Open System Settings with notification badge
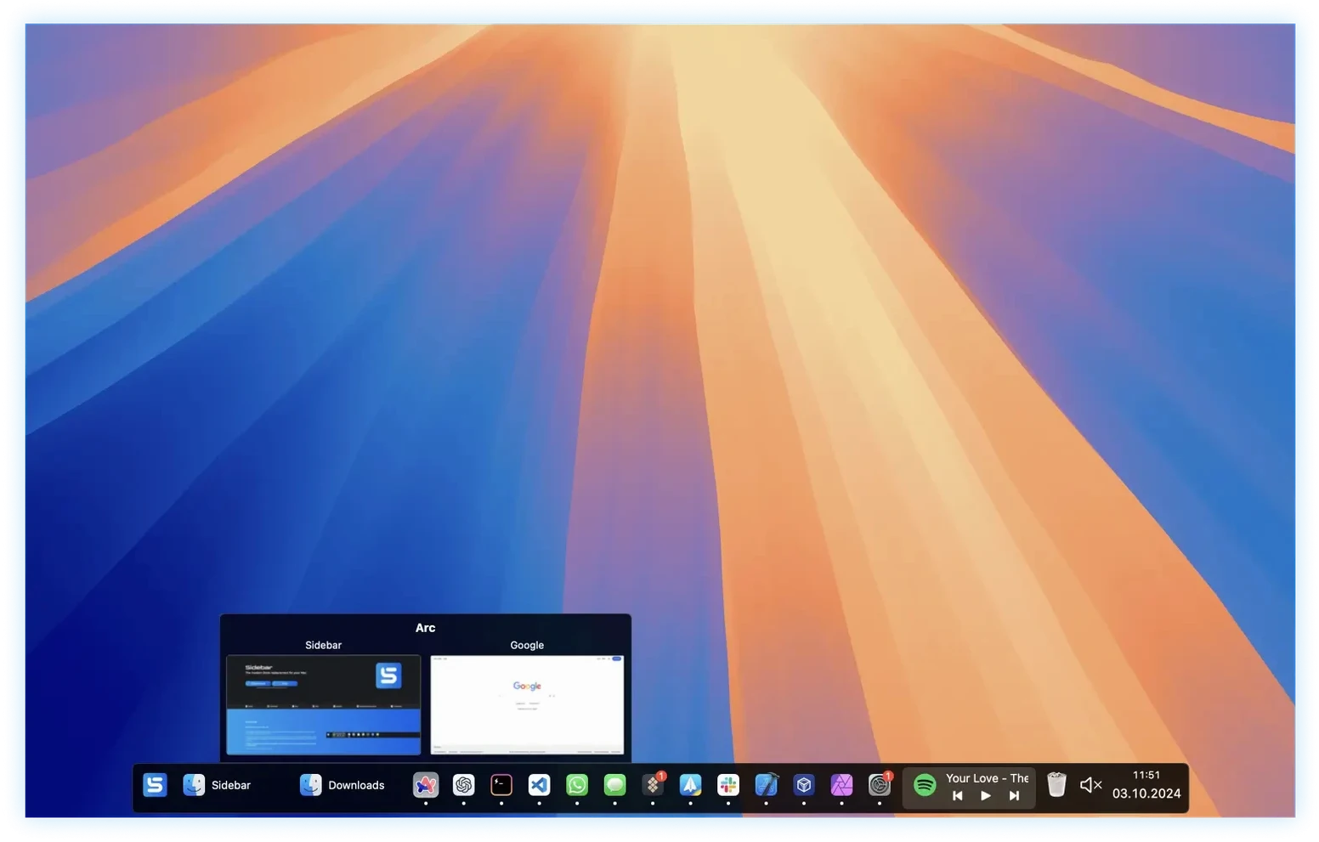 pos(880,785)
